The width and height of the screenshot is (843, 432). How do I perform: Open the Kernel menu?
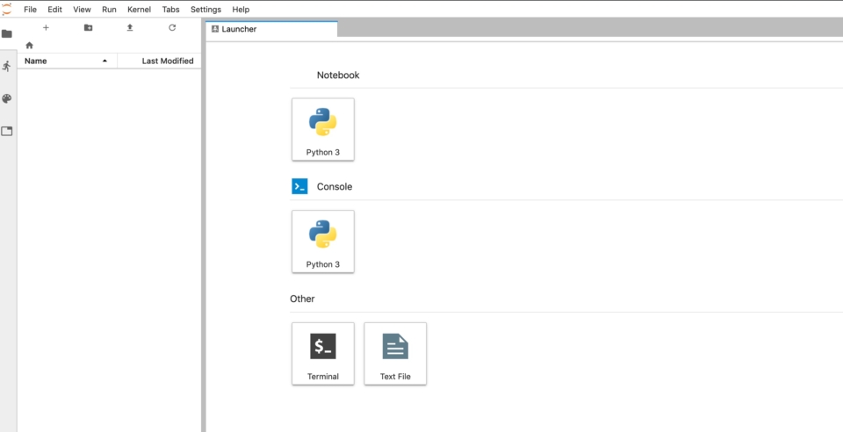click(x=139, y=9)
